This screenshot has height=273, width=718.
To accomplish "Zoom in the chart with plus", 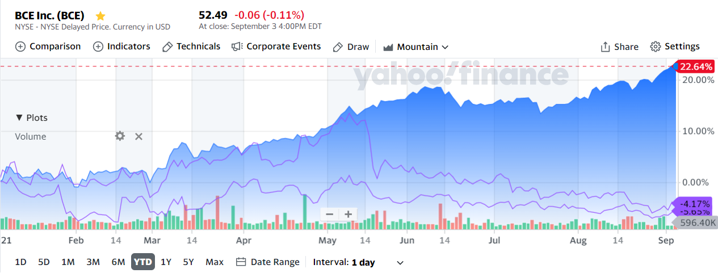I will click(x=348, y=214).
